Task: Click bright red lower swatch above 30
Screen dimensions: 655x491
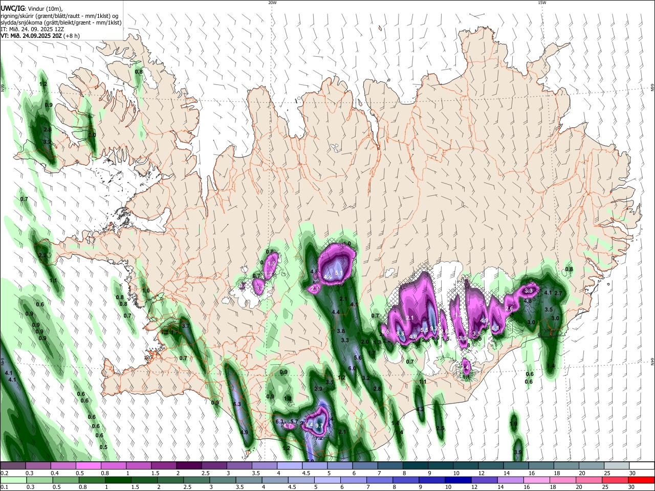Action: tap(641, 480)
